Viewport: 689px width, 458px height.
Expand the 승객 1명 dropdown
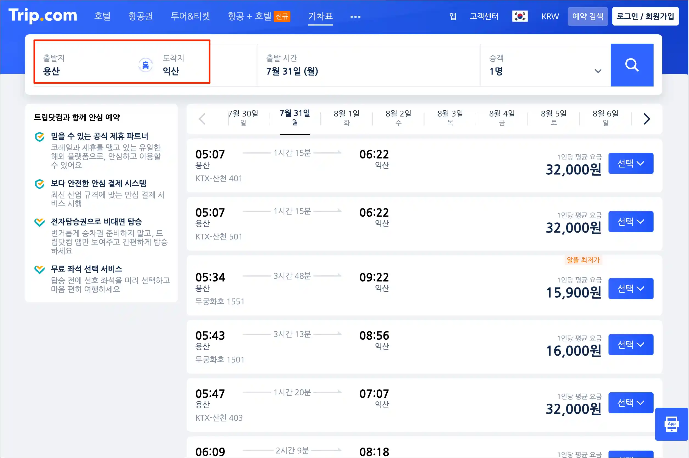[545, 65]
